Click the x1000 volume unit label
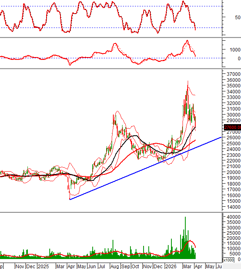Image resolution: width=241 pixels, height=269 pixels. pyautogui.click(x=228, y=260)
